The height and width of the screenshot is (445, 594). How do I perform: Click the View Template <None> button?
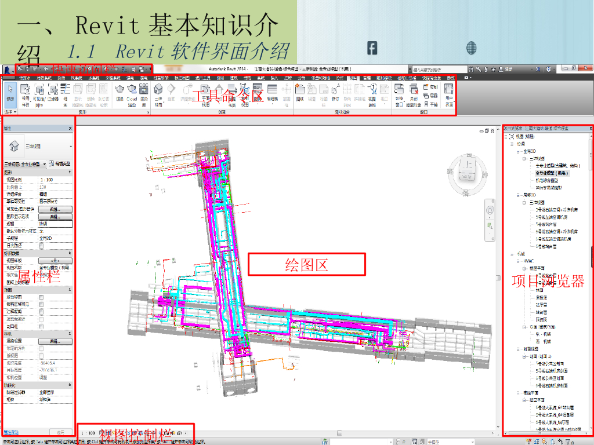(x=55, y=261)
